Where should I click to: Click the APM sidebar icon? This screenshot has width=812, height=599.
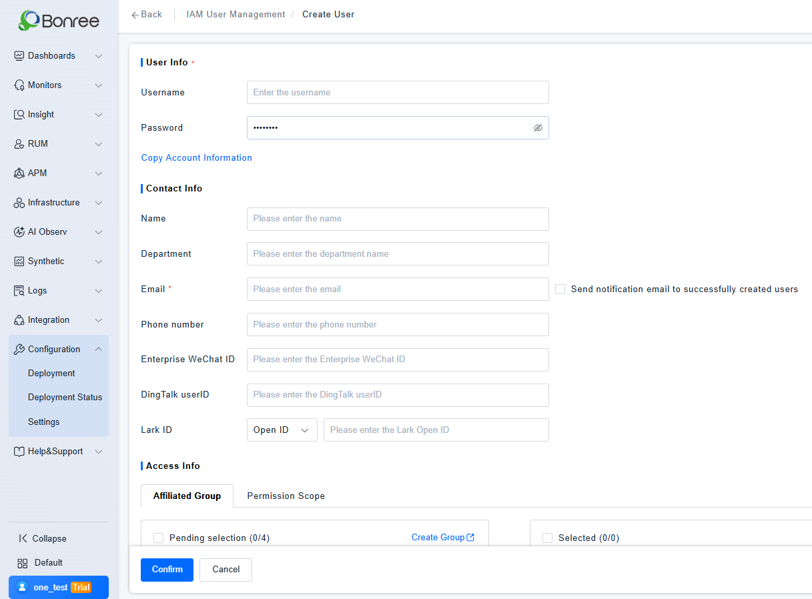point(19,173)
